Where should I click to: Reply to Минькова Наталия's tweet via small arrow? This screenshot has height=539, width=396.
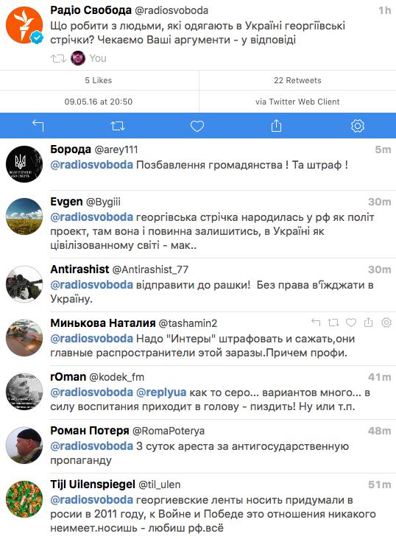point(316,323)
